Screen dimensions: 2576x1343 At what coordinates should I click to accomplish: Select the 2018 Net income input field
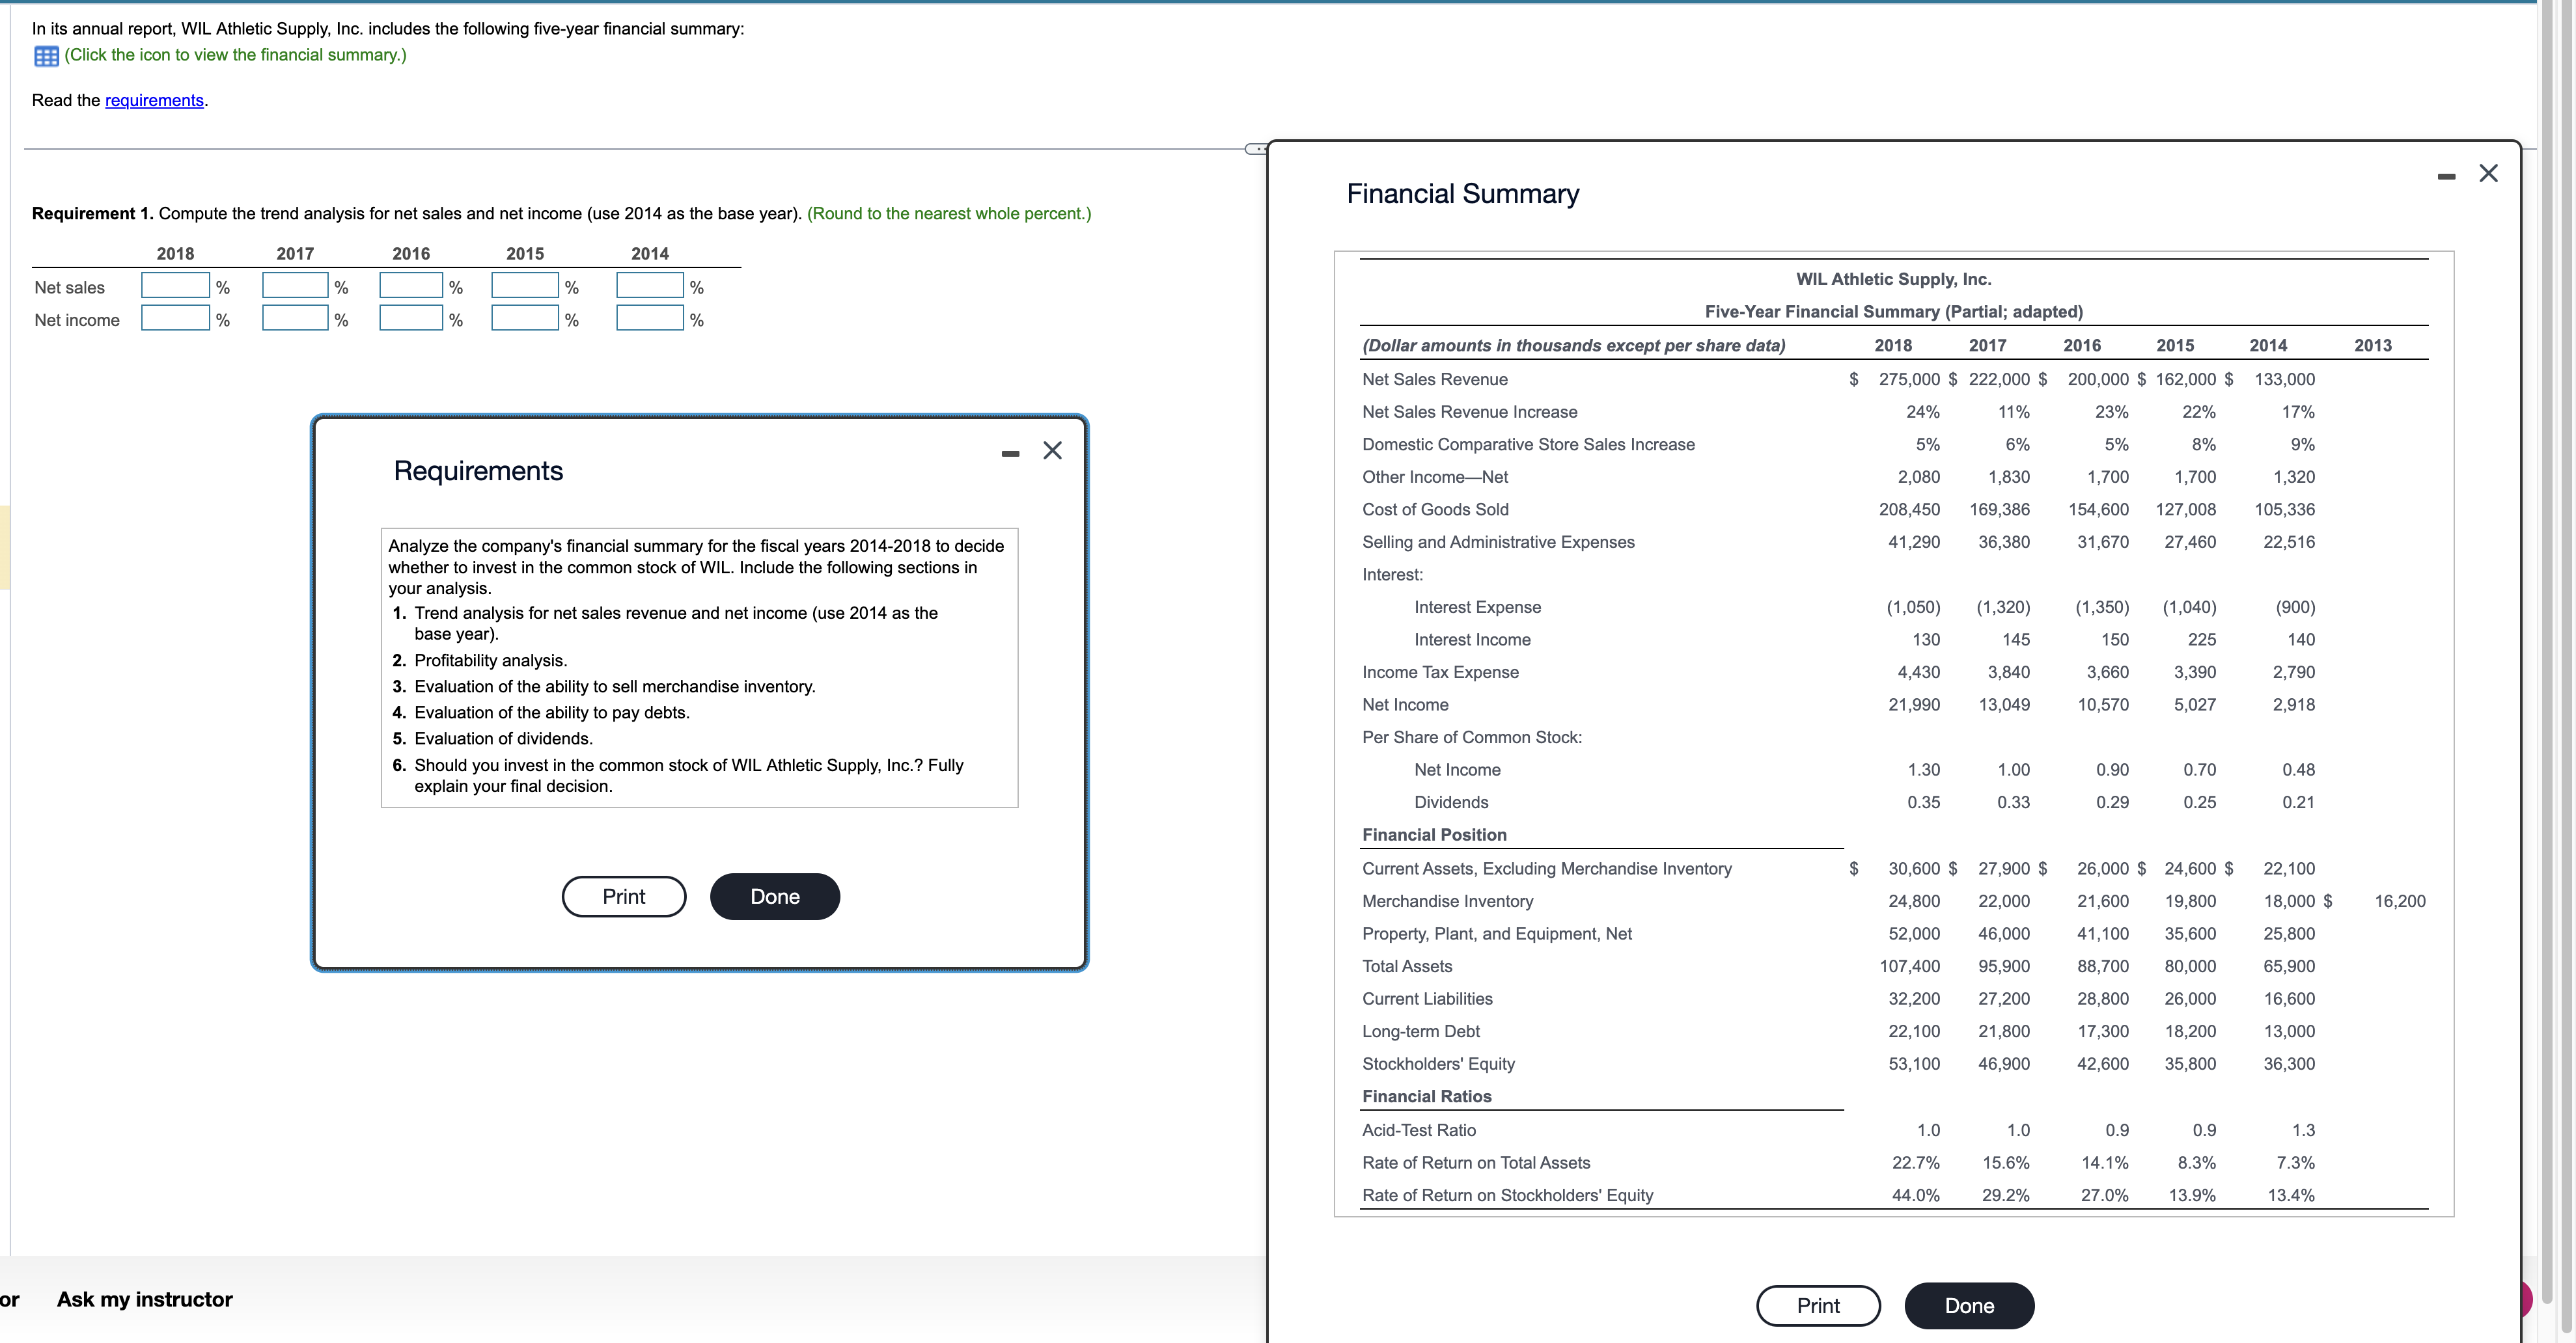(175, 319)
